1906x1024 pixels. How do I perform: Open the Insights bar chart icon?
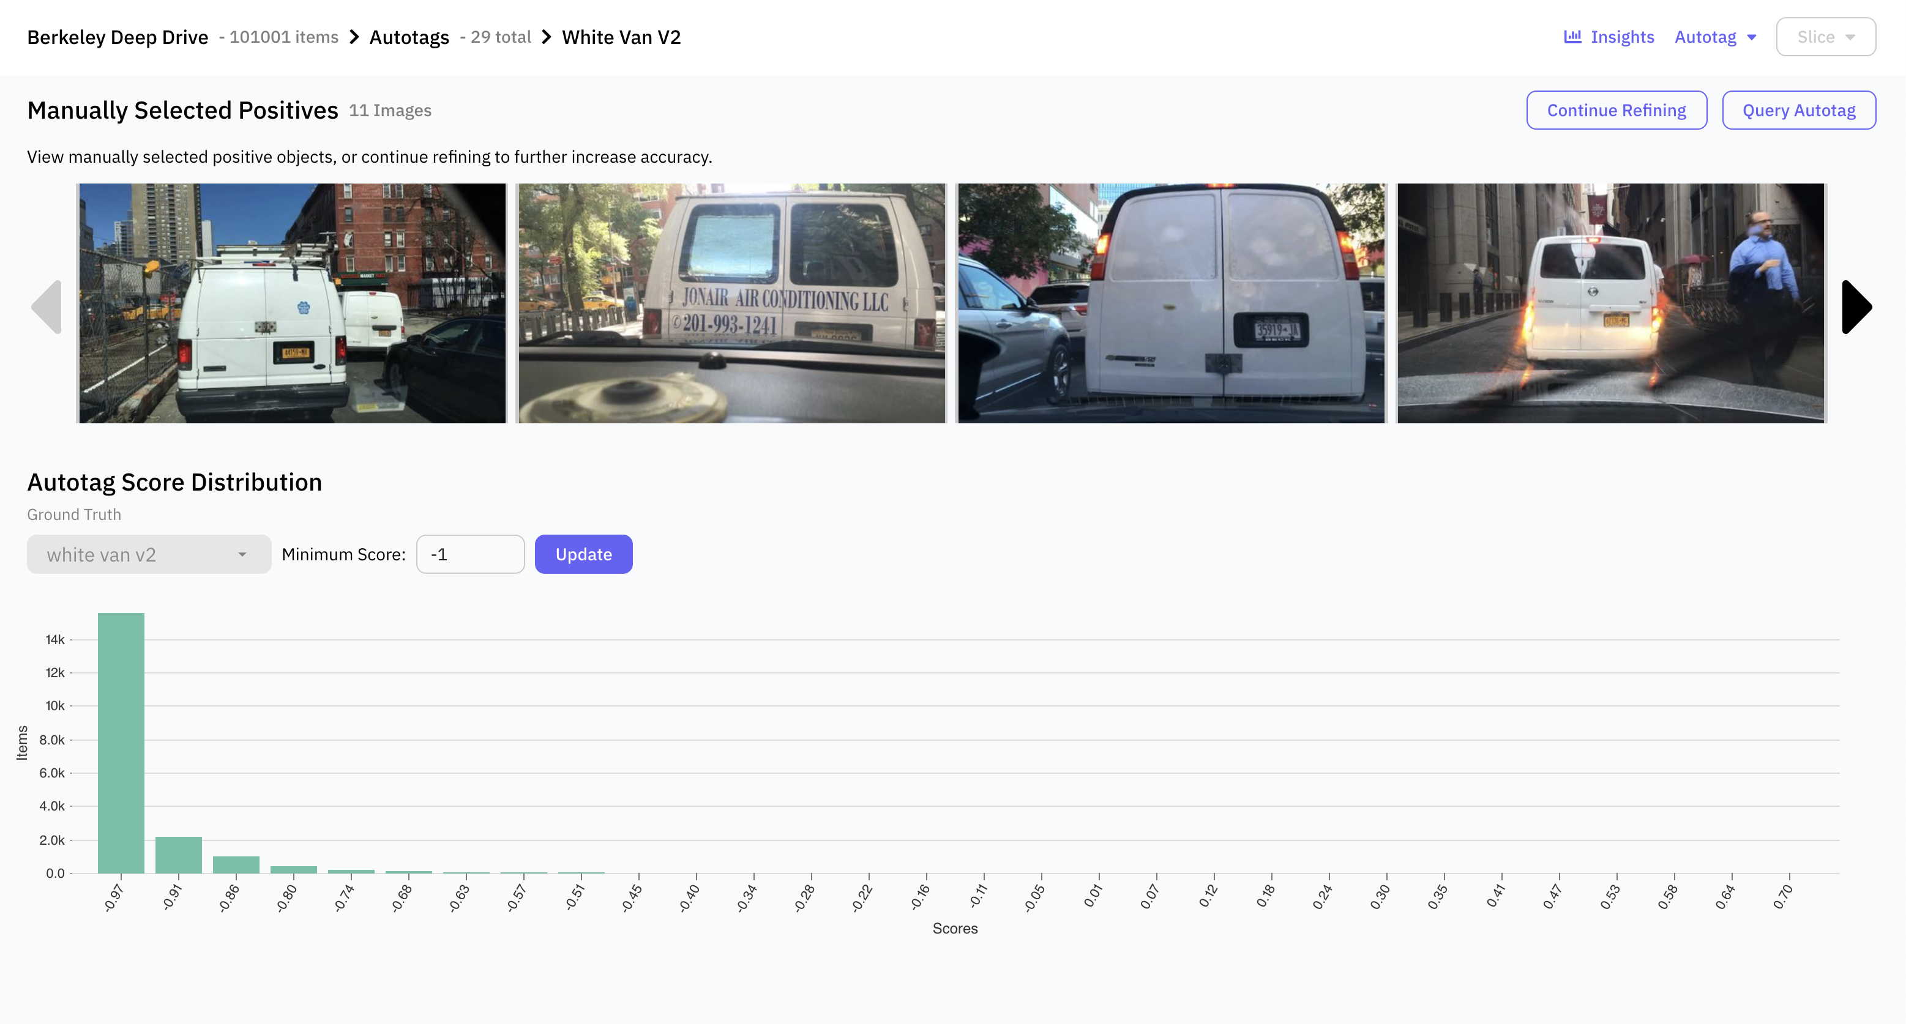1572,36
